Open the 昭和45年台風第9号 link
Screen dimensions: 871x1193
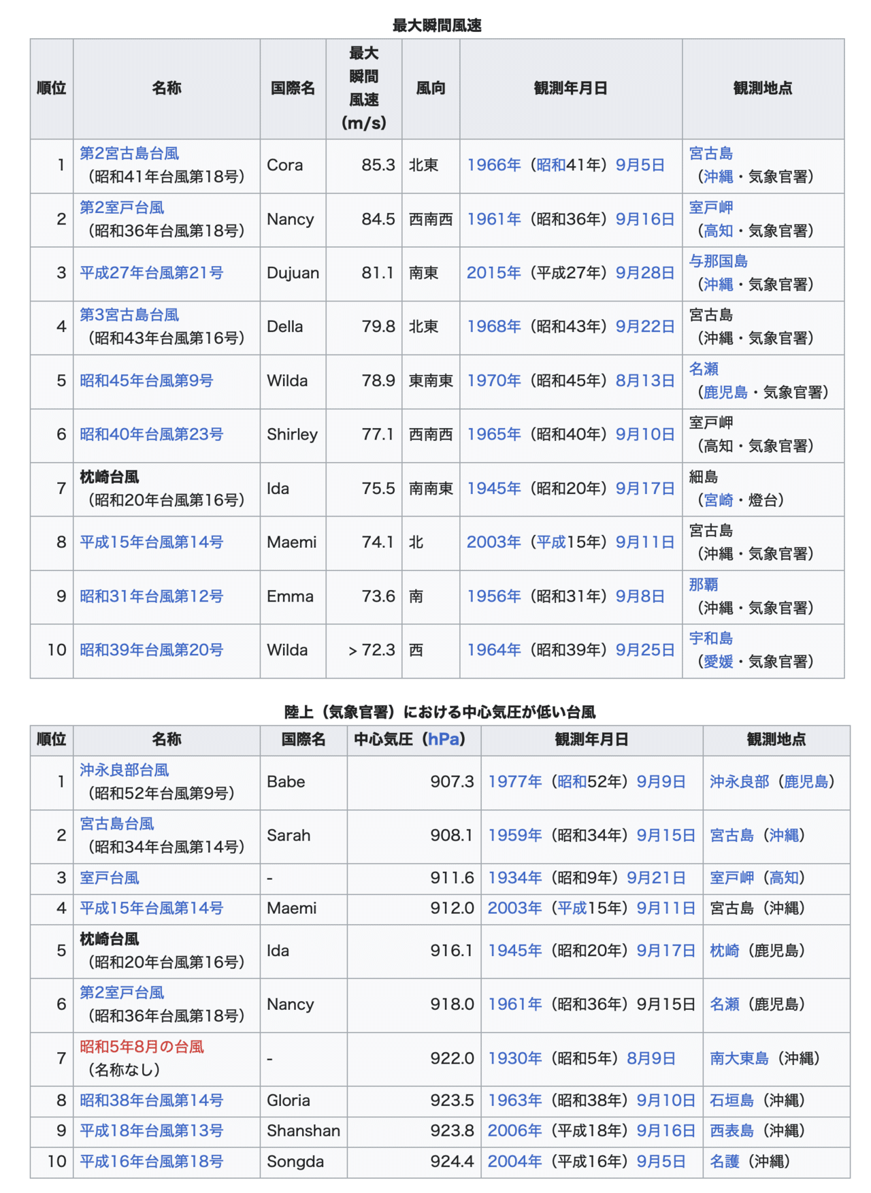[146, 380]
